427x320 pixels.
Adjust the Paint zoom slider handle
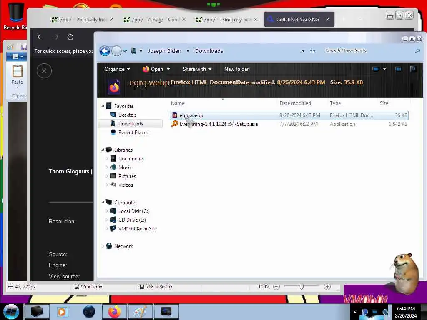(x=301, y=287)
